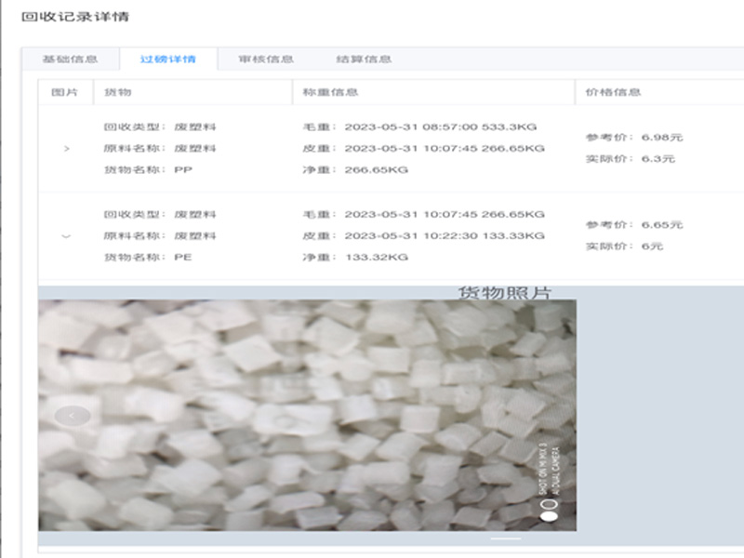
Task: Switch to the 审核信息 tab
Action: (266, 59)
